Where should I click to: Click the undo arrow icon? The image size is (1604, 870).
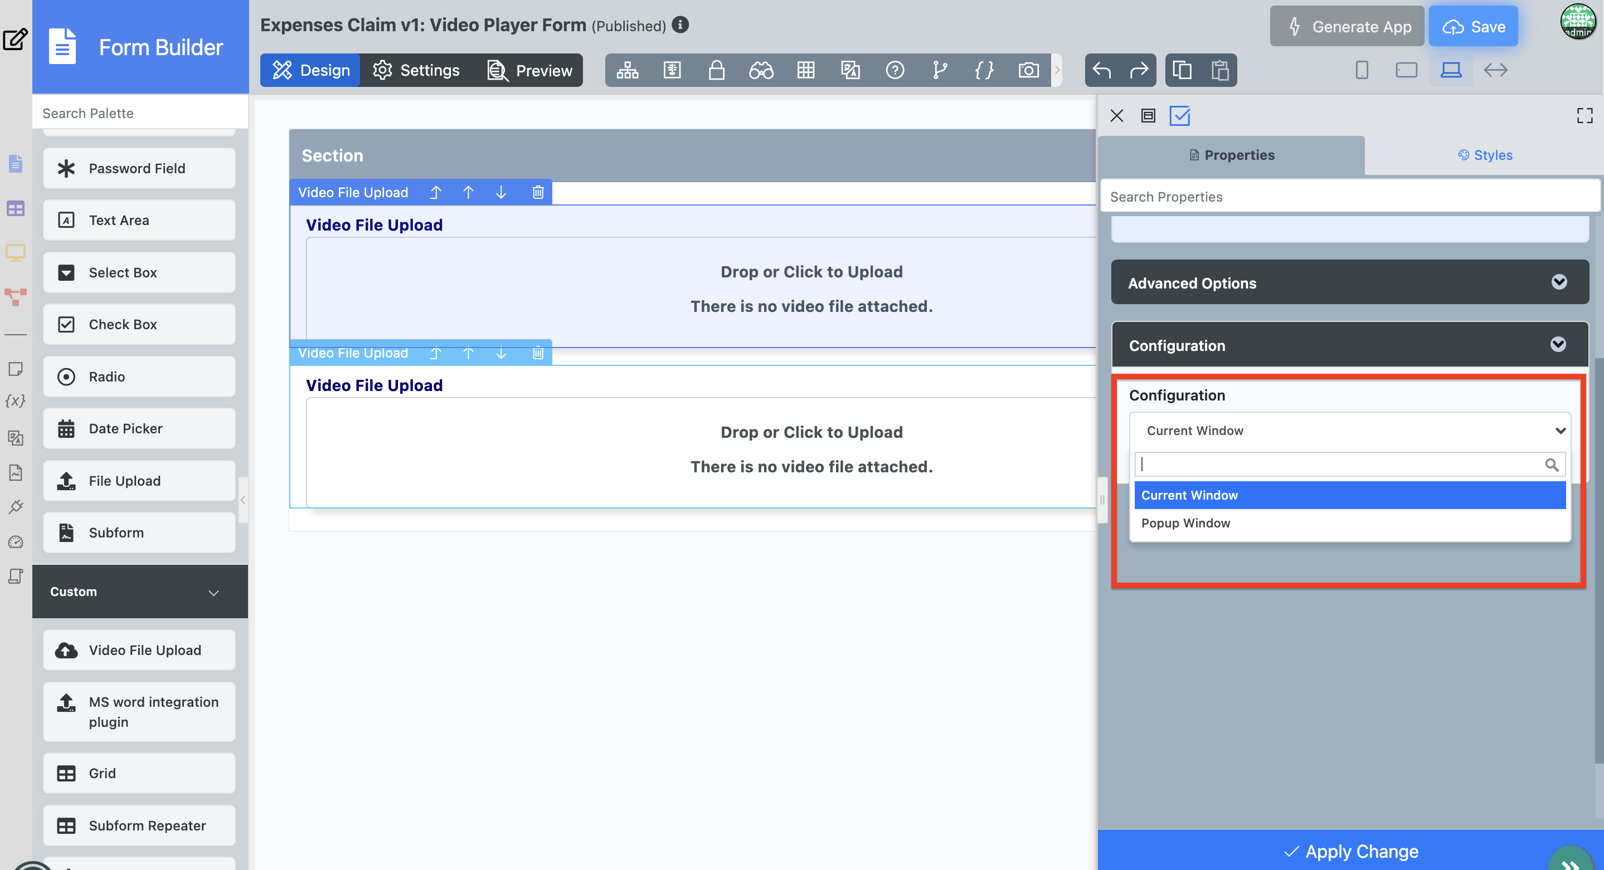pos(1101,70)
